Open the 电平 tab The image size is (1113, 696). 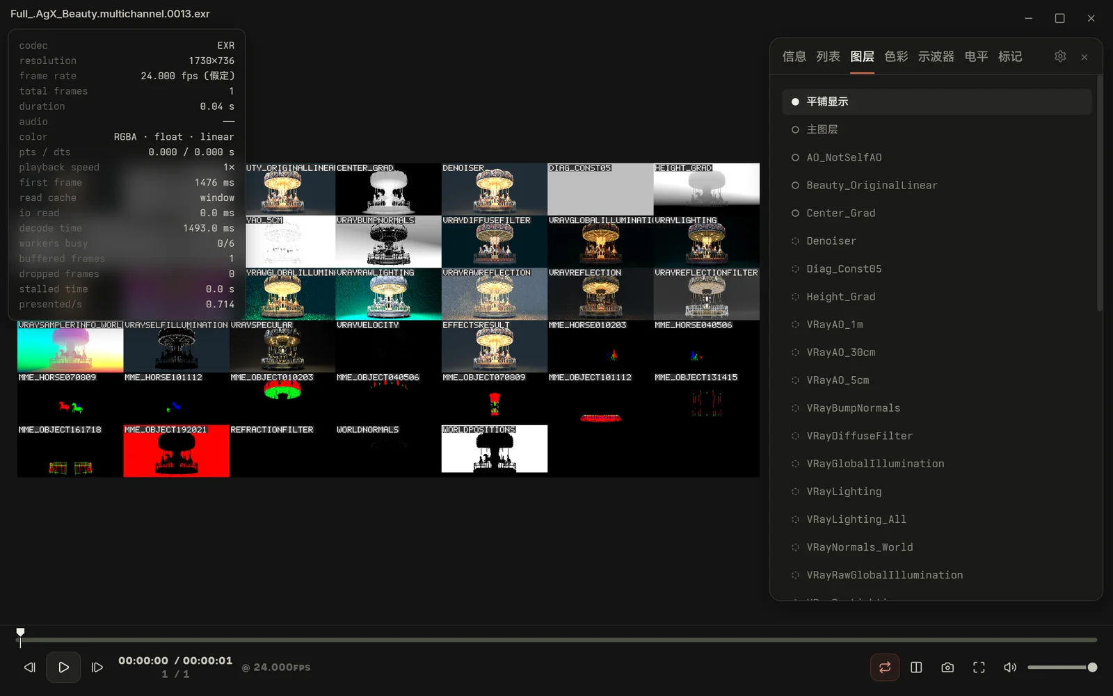click(976, 56)
